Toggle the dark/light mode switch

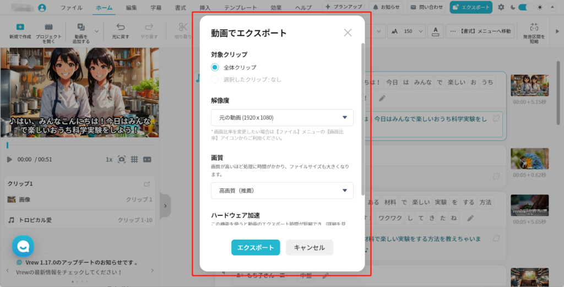525,7
